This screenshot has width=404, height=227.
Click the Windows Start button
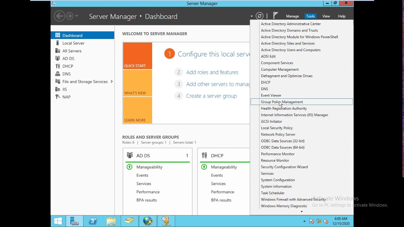coord(58,221)
